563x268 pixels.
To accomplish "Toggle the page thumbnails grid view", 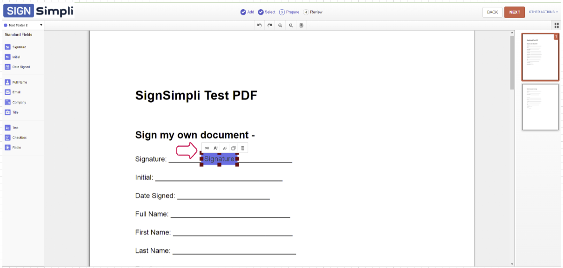I will pos(556,26).
